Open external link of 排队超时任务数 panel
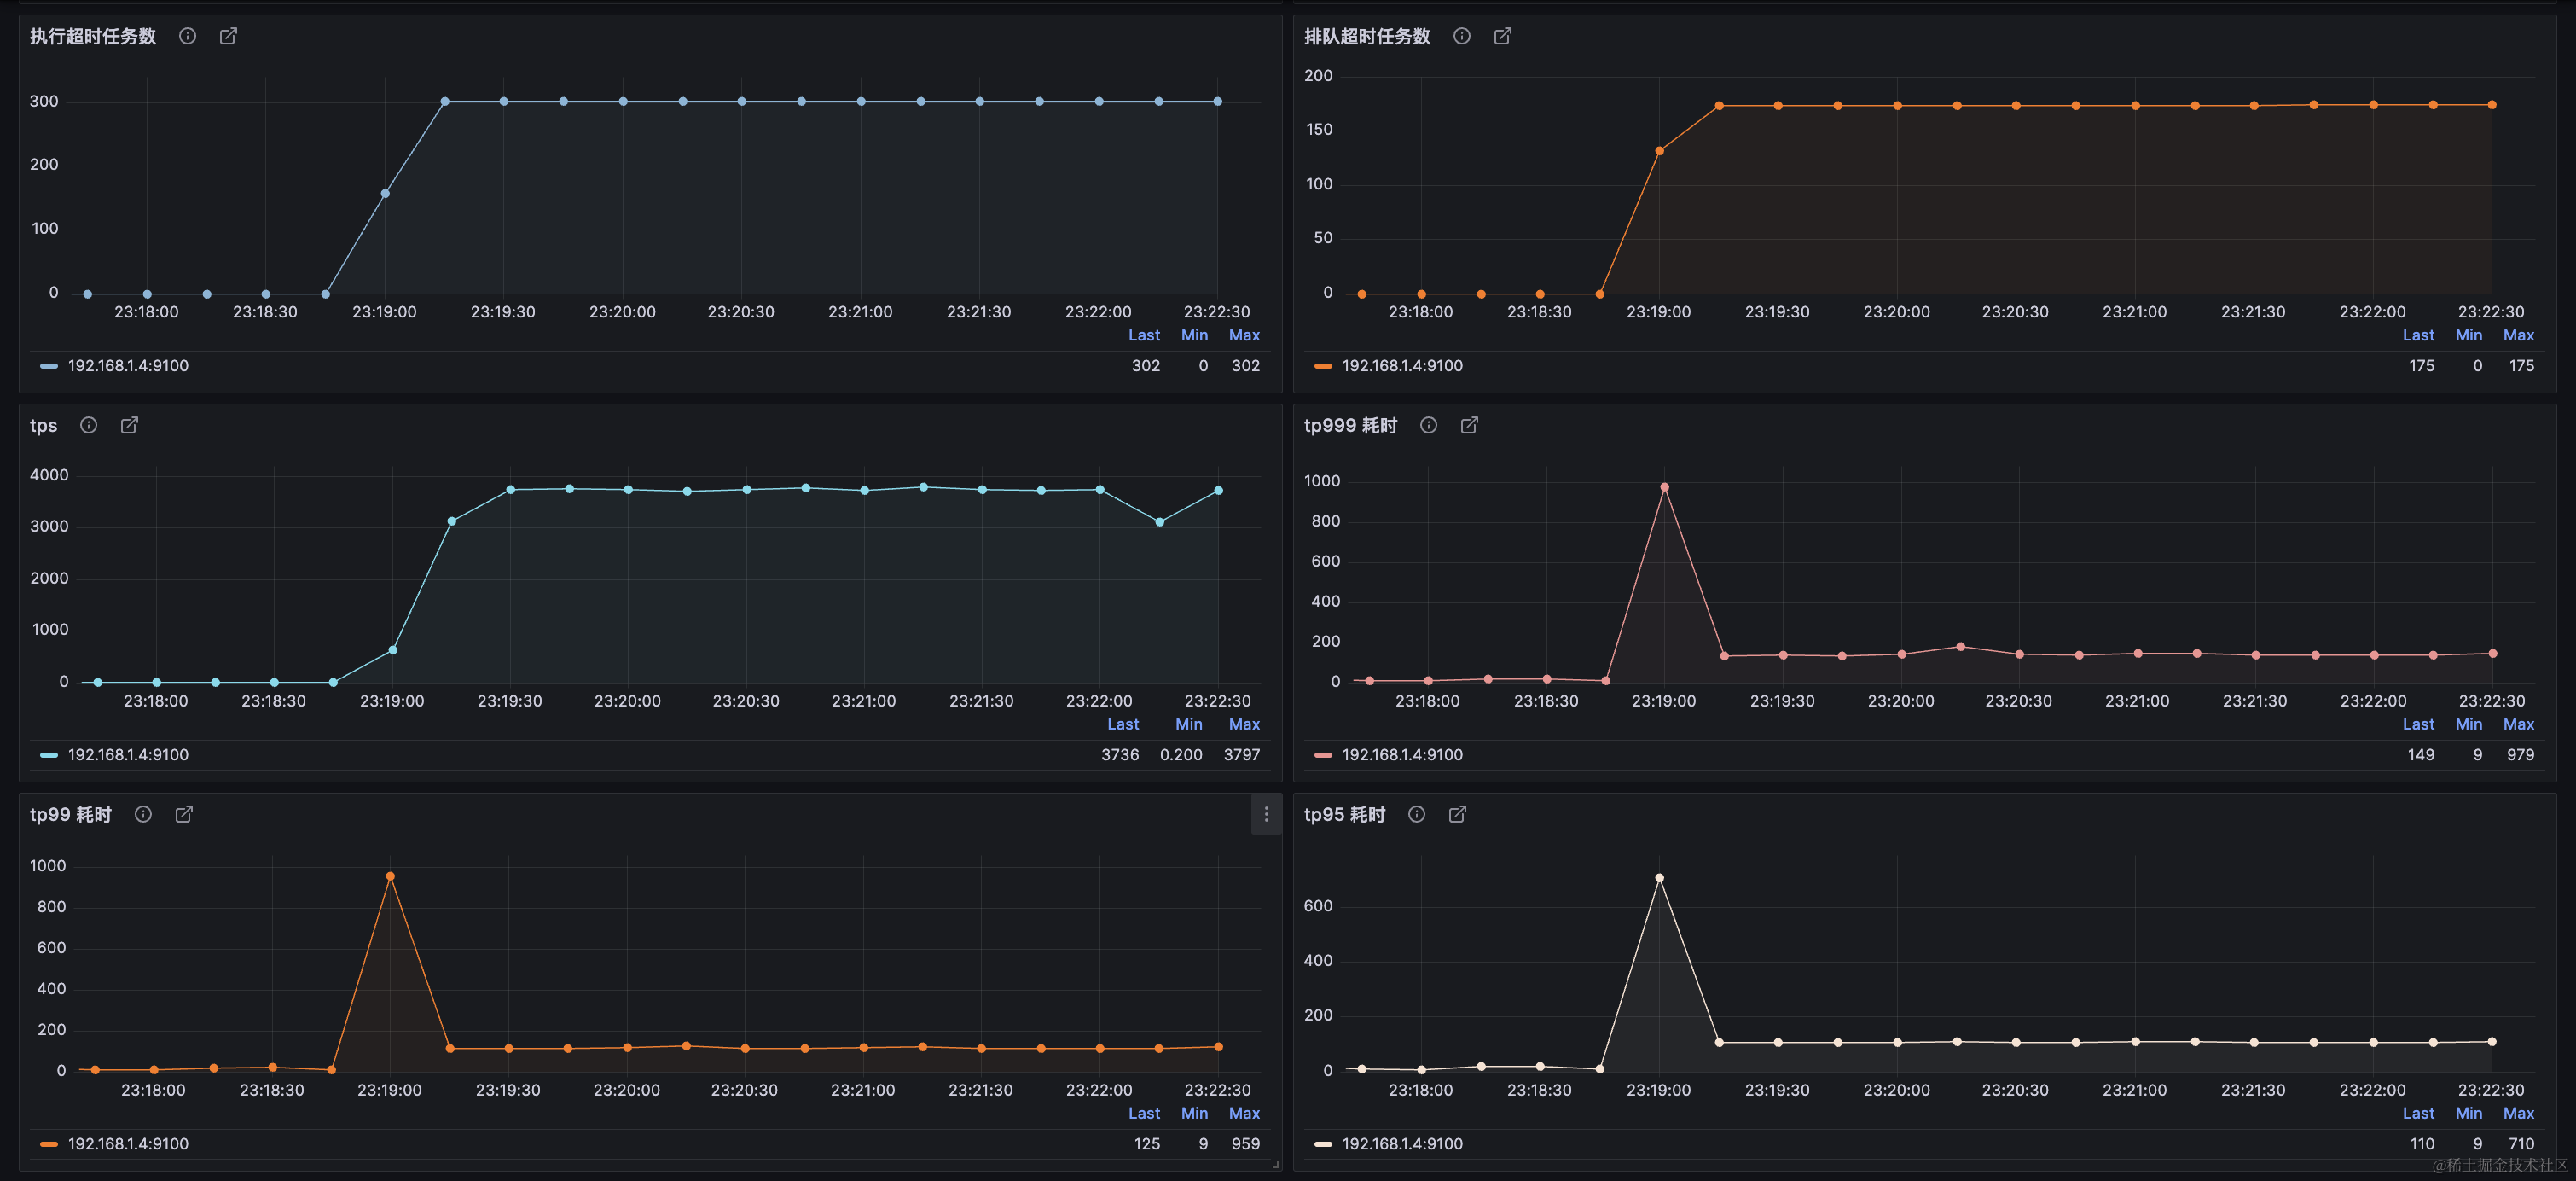 (1502, 36)
